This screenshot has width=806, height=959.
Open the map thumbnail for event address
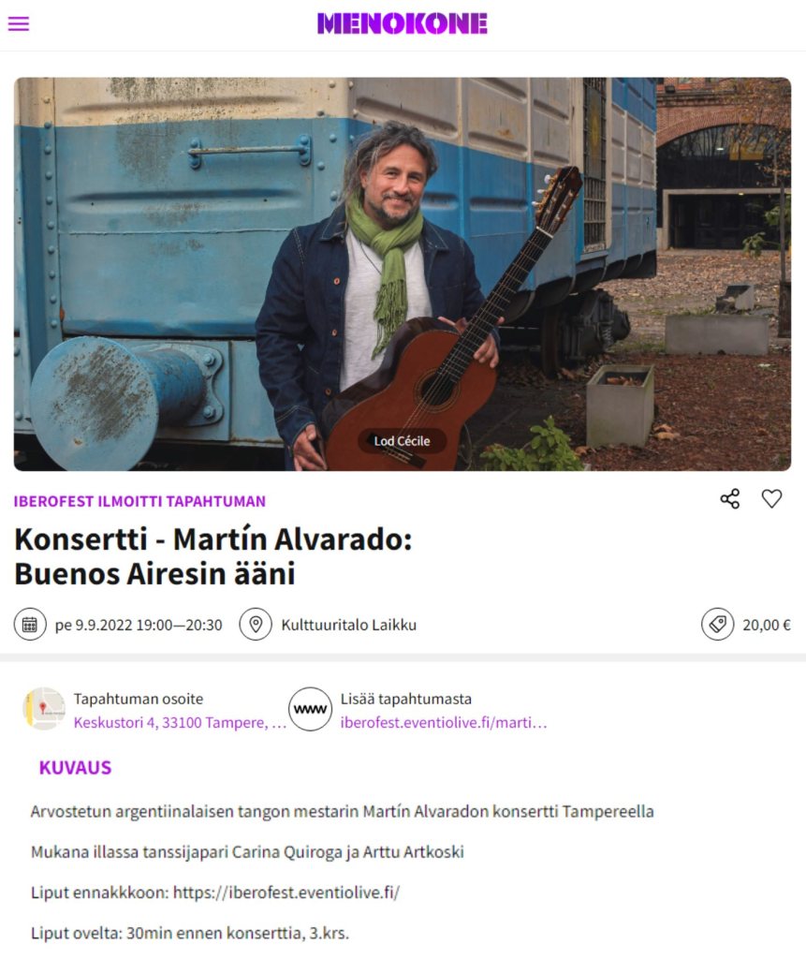(x=44, y=709)
